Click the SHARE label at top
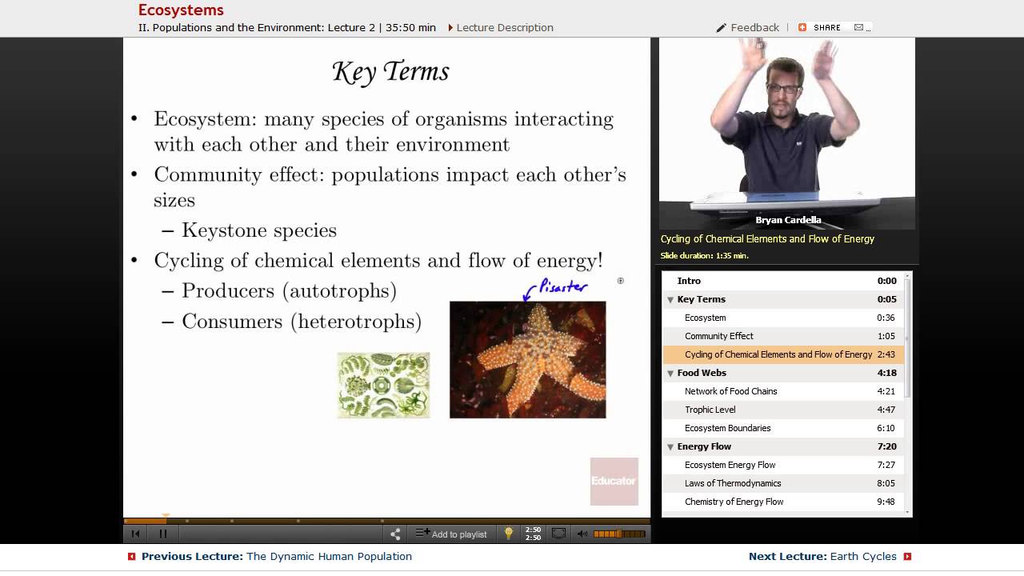Screen dimensions: 1024x576 [827, 27]
